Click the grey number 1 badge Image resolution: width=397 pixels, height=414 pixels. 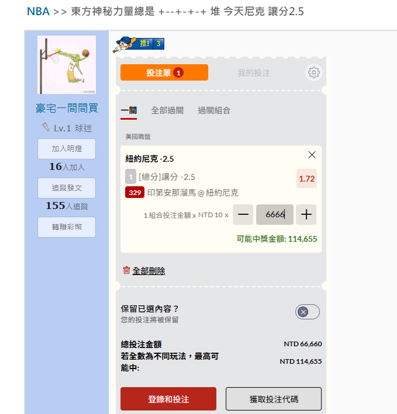[130, 176]
